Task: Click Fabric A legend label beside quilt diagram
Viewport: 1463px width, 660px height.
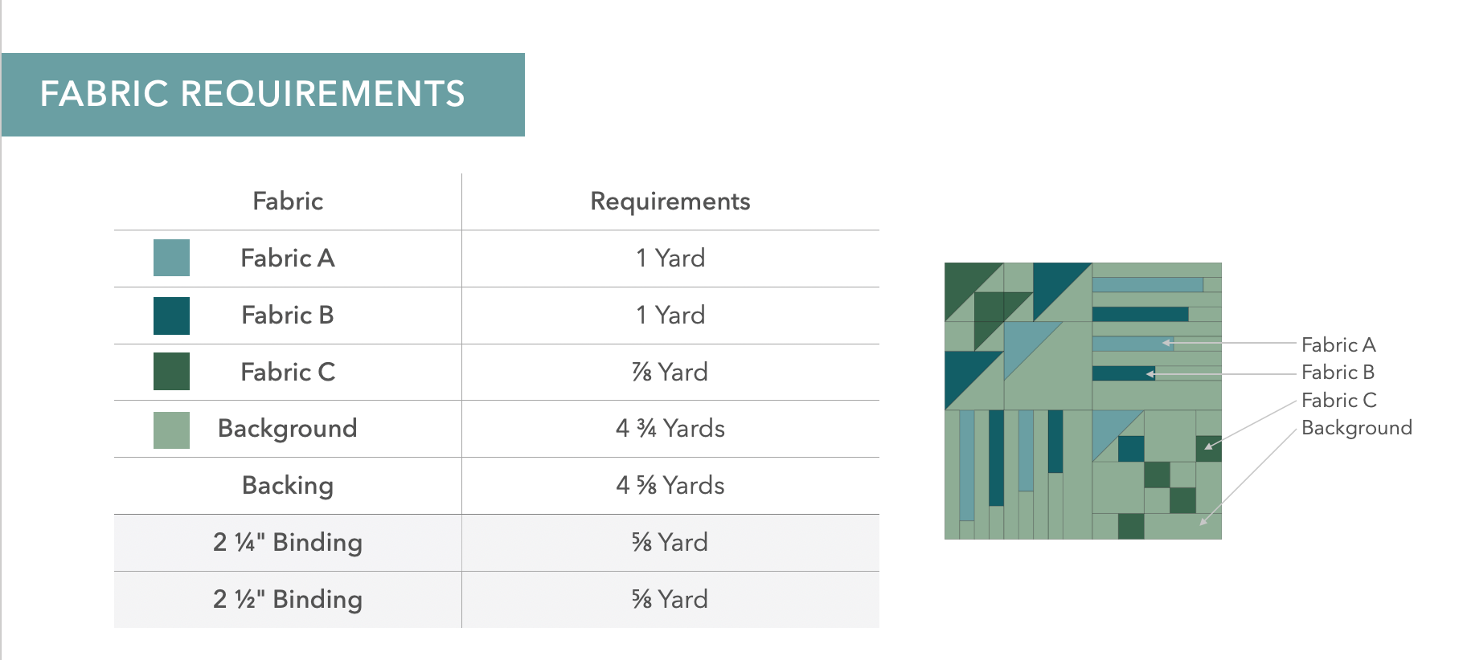Action: coord(1338,345)
